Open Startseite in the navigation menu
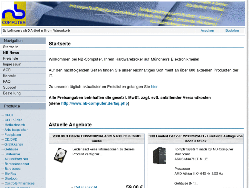 pyautogui.click(x=23, y=47)
